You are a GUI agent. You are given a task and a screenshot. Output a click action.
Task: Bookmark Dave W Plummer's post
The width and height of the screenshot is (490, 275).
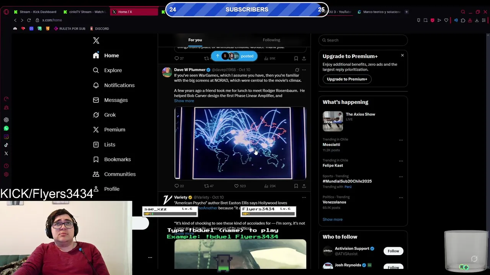(296, 186)
